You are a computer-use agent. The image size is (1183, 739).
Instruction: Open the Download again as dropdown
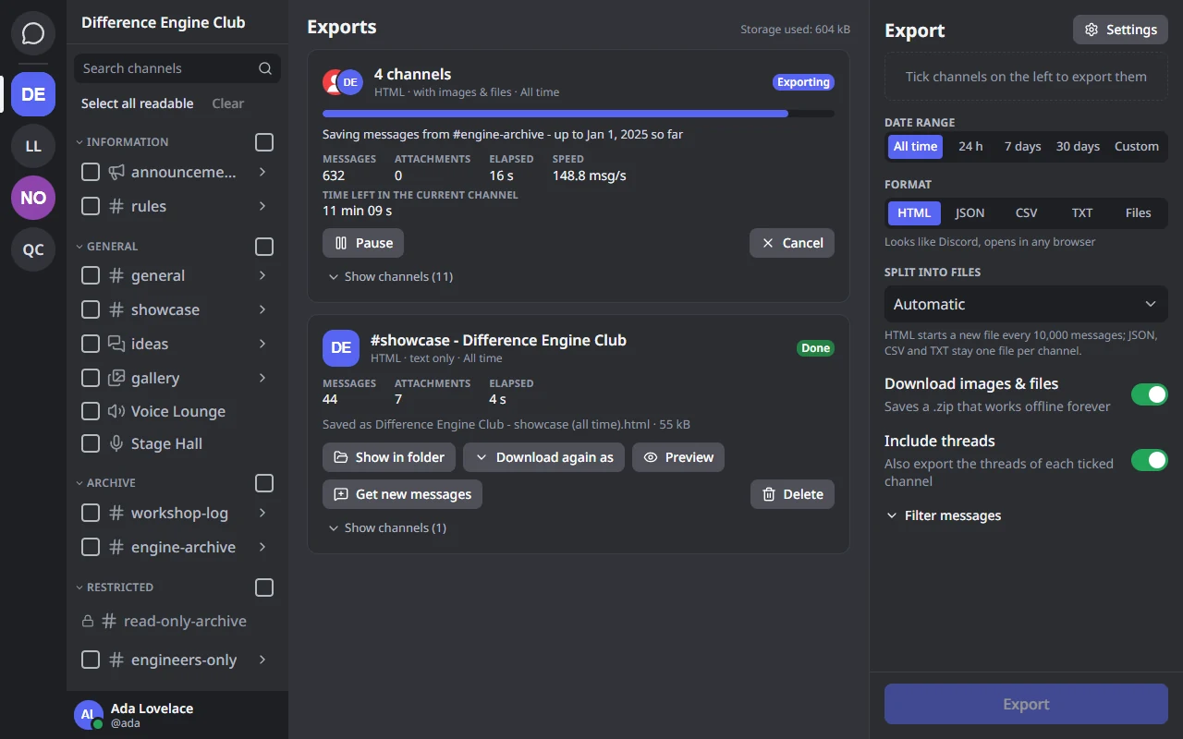543,457
